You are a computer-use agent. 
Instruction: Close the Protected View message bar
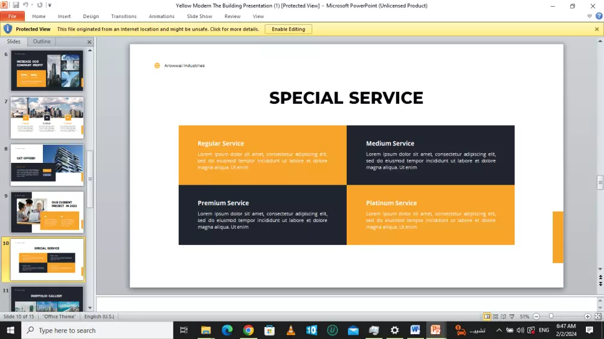(x=597, y=29)
